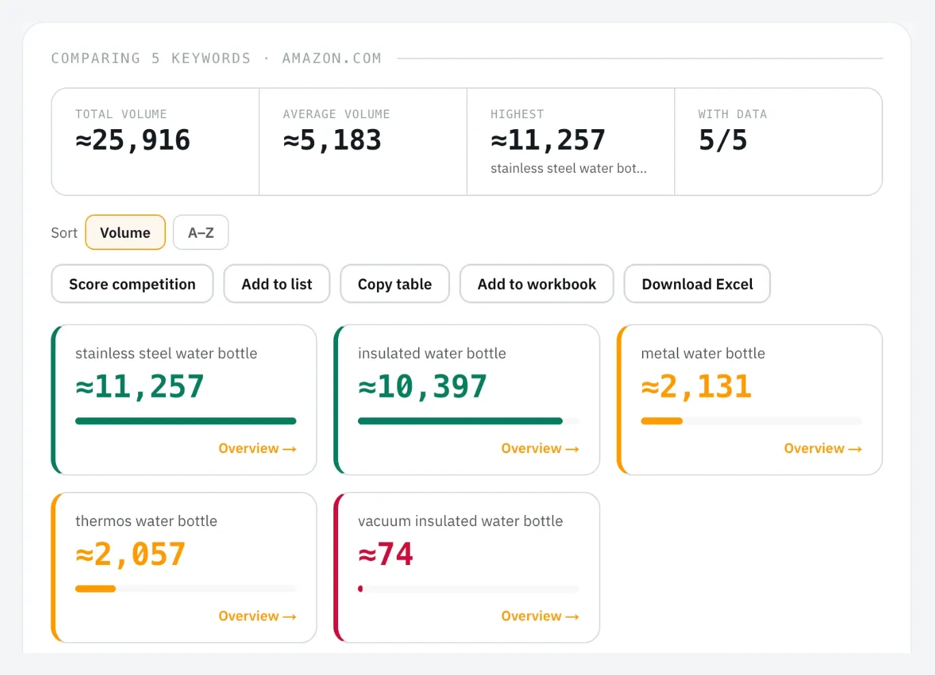Click the thermos water bottle card title

click(x=146, y=521)
